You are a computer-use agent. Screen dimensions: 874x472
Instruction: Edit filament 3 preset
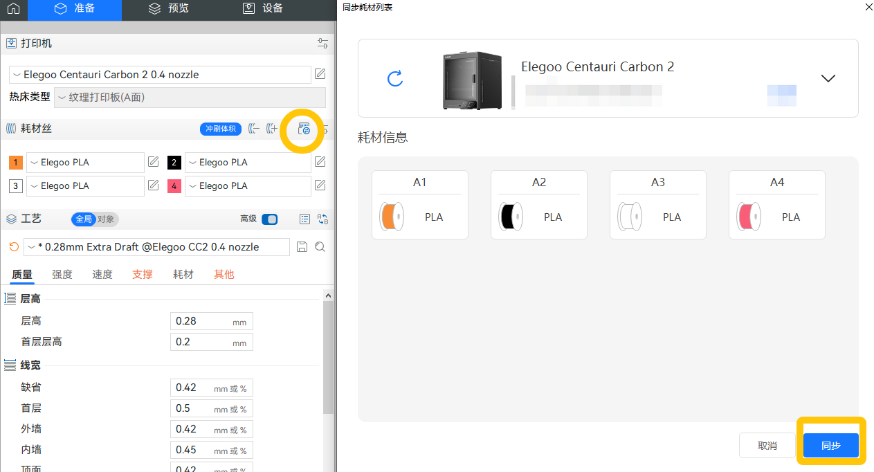(154, 185)
